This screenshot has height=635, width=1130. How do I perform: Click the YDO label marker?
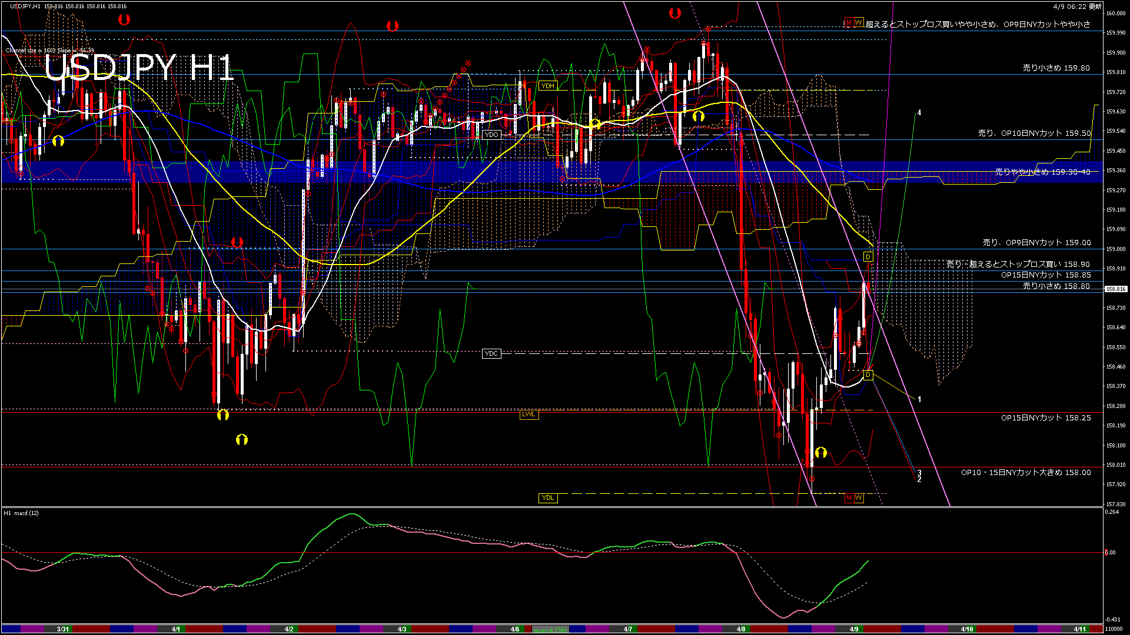tap(491, 135)
